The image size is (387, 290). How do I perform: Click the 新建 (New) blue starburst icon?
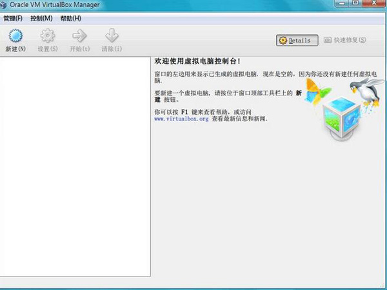point(15,36)
